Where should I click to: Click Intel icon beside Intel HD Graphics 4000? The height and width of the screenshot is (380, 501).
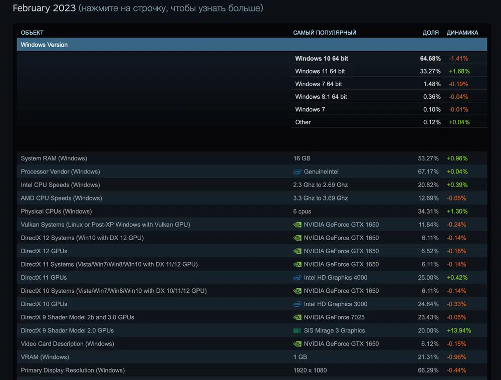coord(297,278)
